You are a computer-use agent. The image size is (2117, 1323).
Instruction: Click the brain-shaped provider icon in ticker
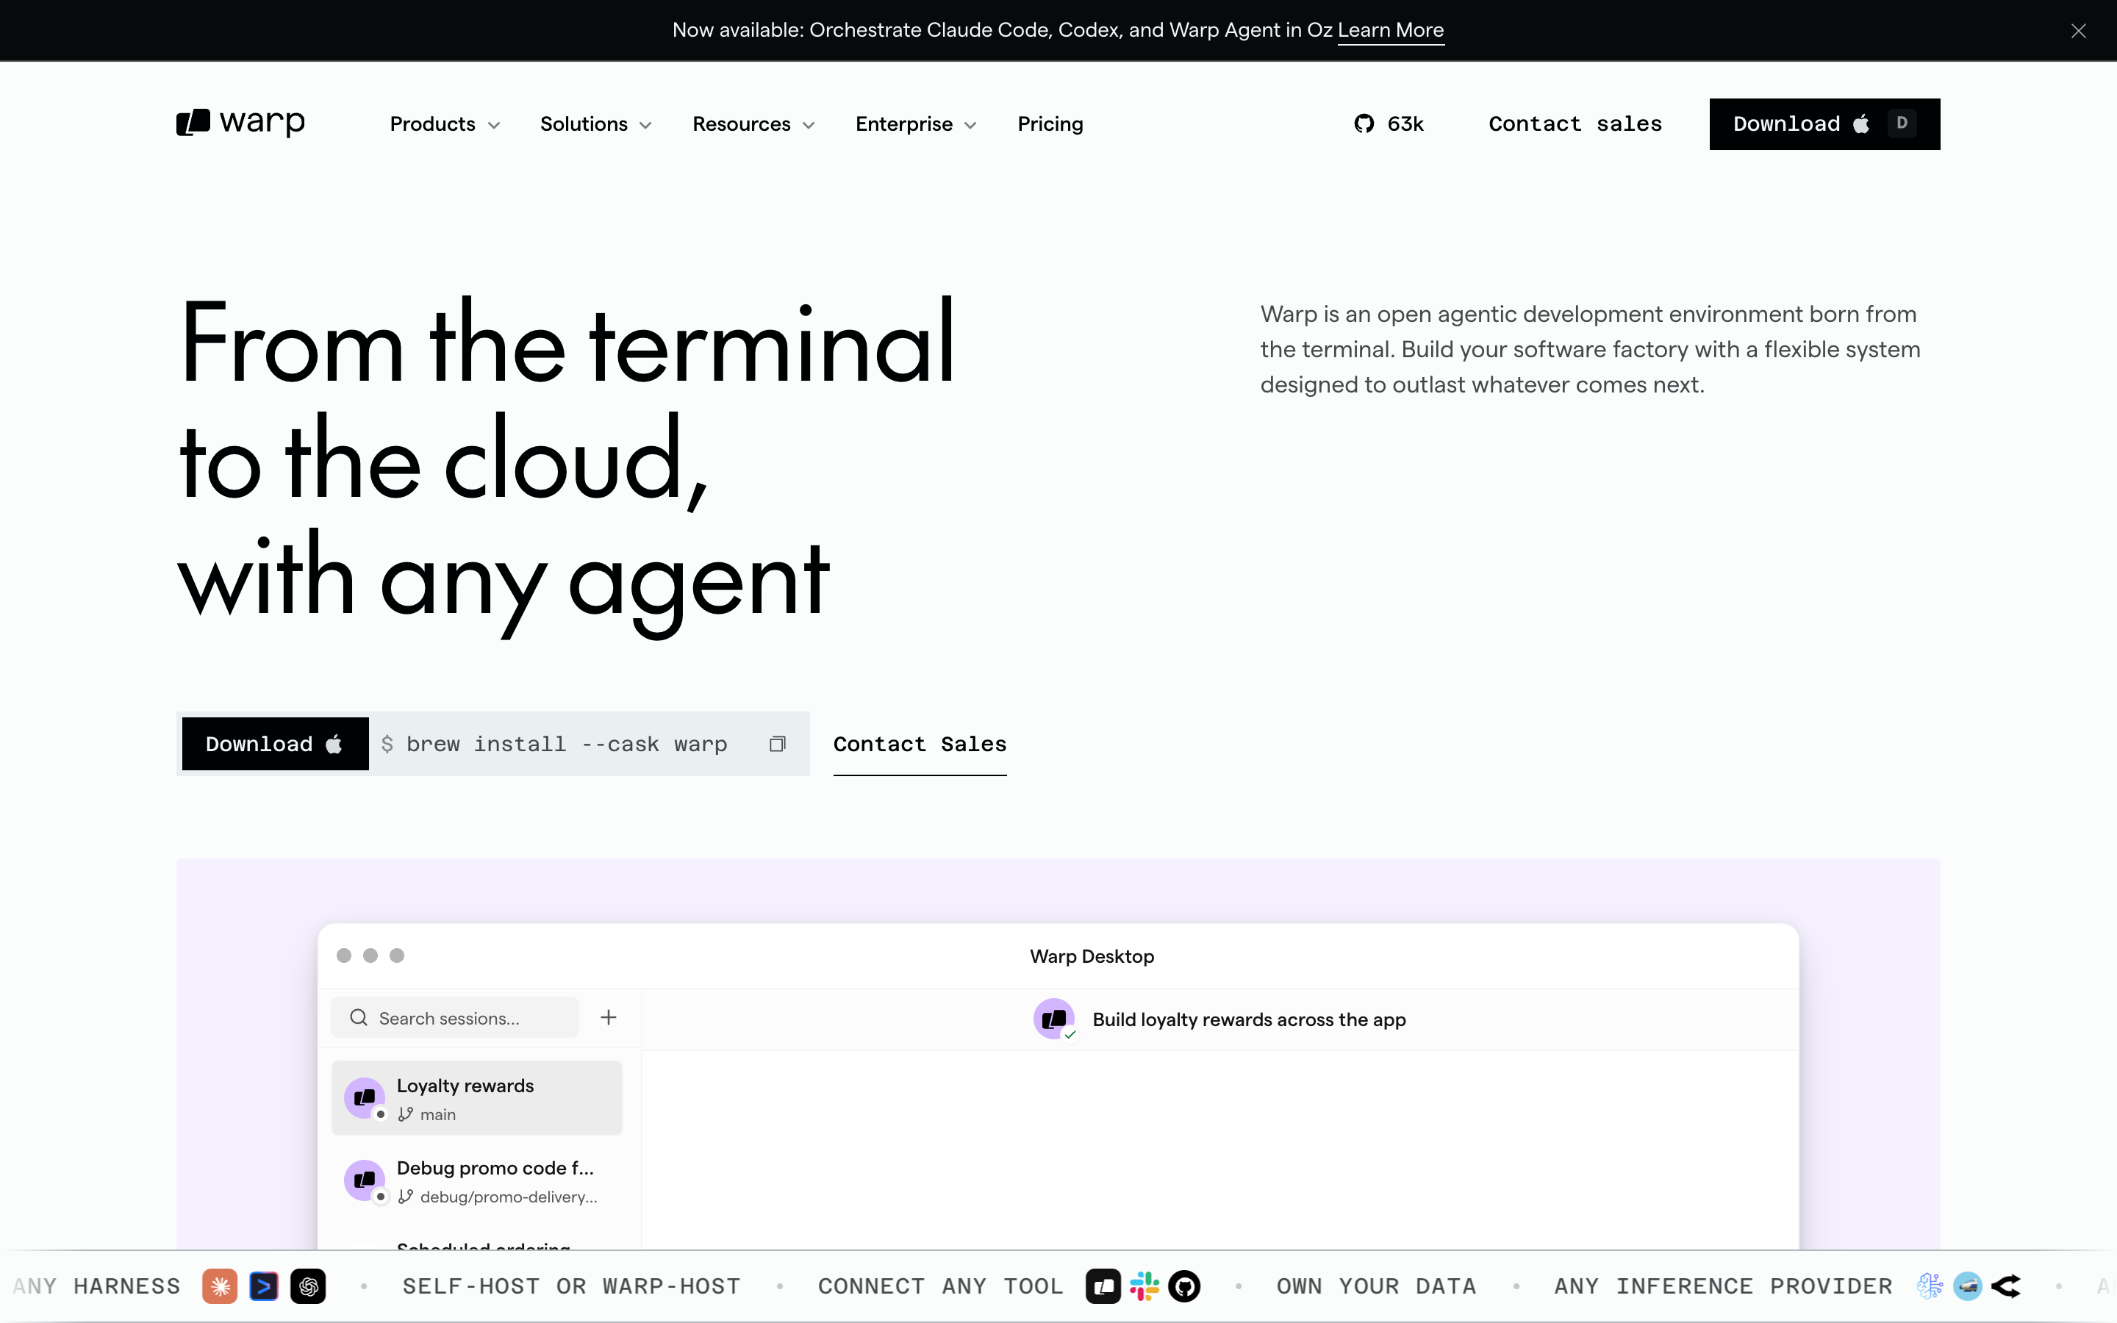(x=1929, y=1286)
